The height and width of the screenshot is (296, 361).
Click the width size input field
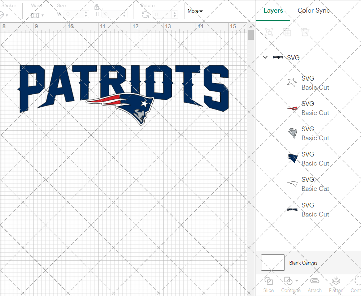tap(73, 14)
